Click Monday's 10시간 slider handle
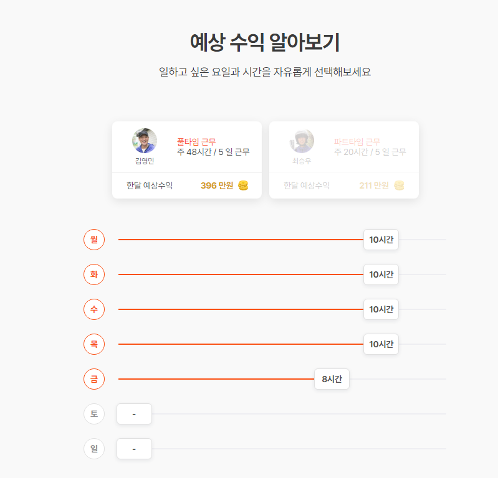 click(381, 240)
